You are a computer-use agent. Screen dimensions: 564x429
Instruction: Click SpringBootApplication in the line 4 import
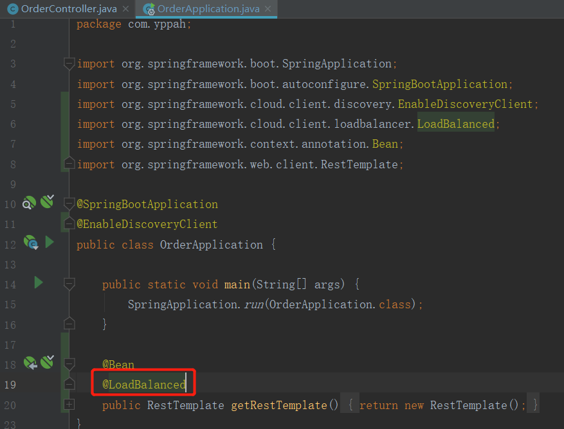[439, 84]
